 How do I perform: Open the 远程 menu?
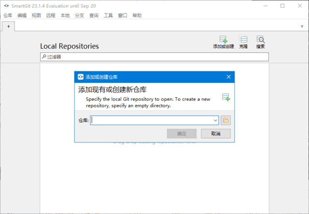click(51, 15)
